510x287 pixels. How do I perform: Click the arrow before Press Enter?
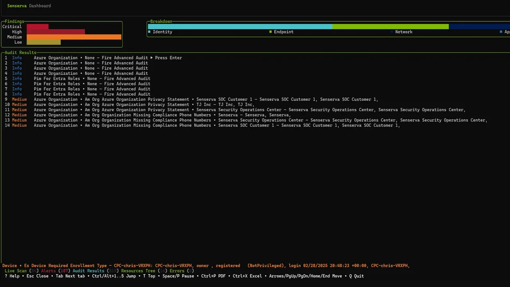[x=151, y=58]
